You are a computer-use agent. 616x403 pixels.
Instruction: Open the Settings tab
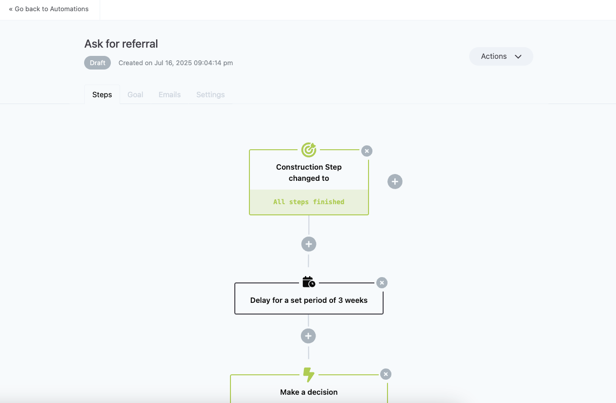(x=211, y=95)
